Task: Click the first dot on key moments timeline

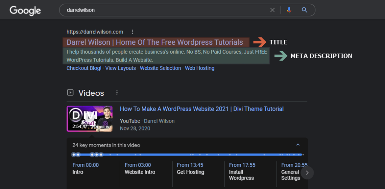Action: [x=74, y=154]
